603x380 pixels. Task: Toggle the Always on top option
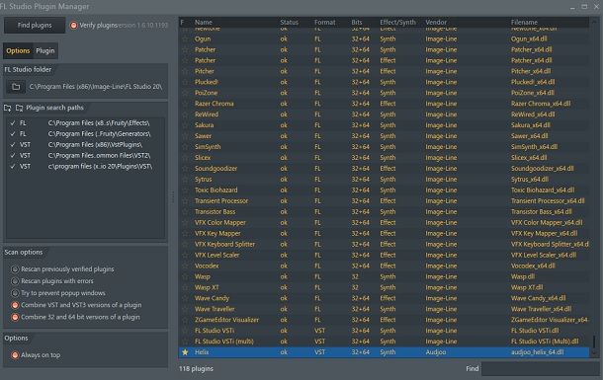[15, 355]
